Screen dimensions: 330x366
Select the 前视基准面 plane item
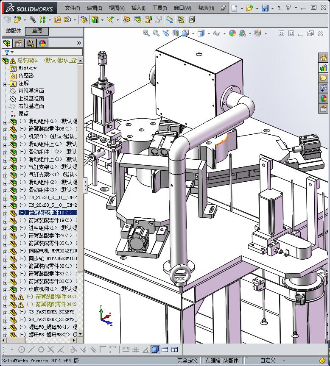[31, 91]
